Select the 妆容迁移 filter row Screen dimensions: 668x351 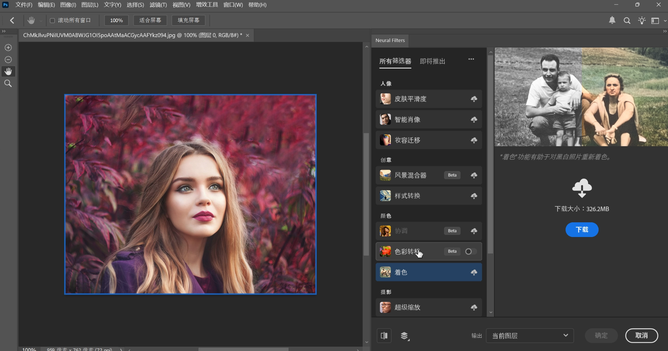point(429,140)
